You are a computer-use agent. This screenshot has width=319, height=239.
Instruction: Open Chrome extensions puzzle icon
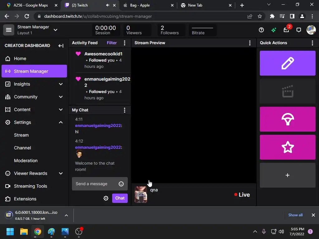pyautogui.click(x=272, y=16)
